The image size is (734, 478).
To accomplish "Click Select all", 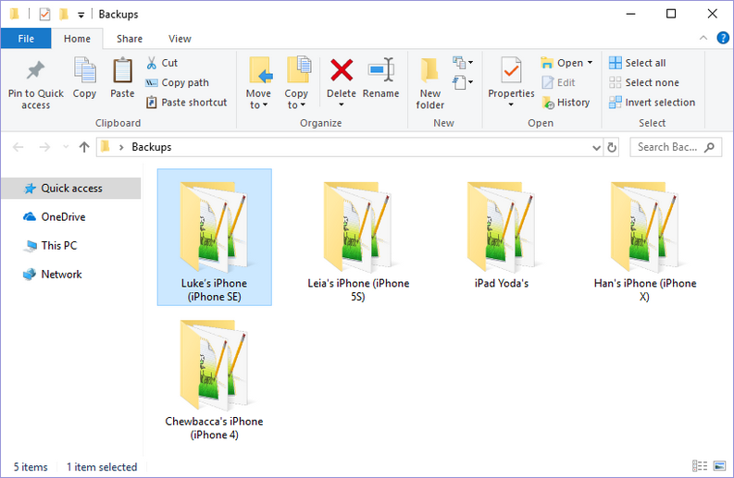I will coord(637,63).
